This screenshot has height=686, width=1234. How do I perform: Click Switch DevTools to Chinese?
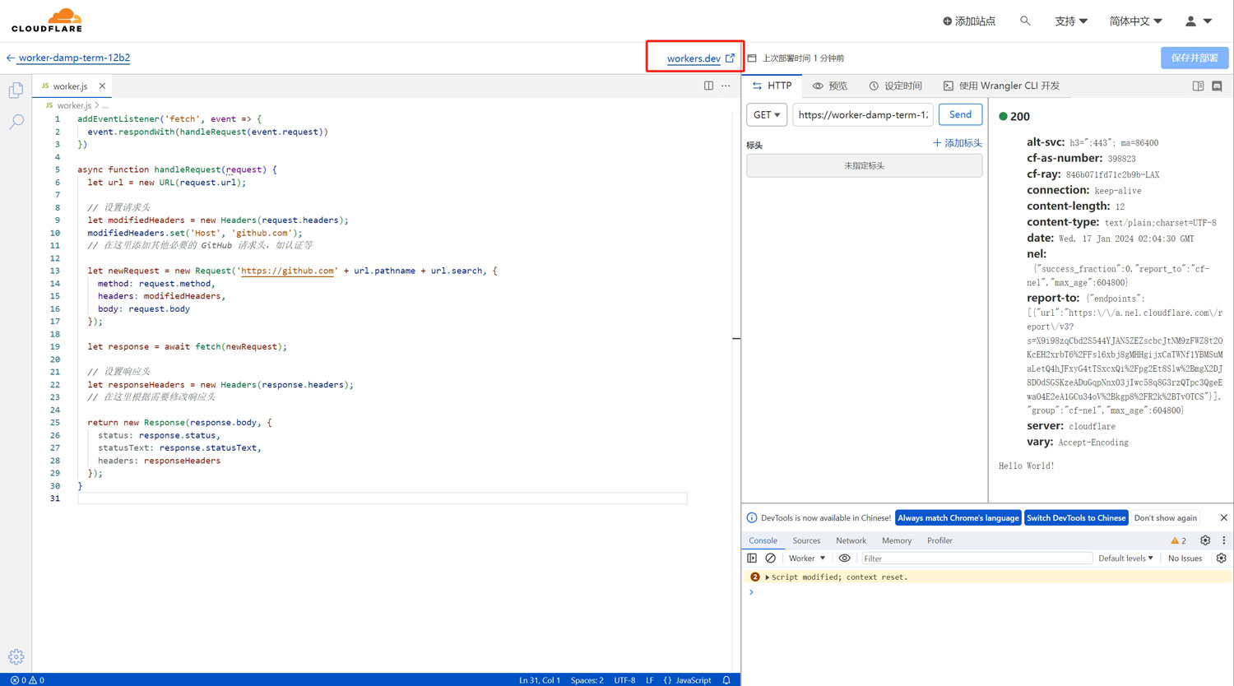[x=1076, y=517]
